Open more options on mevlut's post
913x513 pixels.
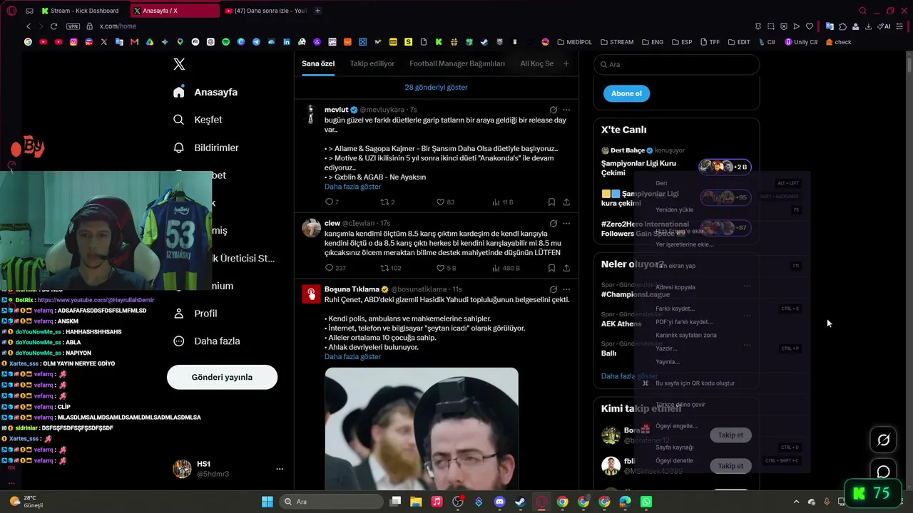566,110
